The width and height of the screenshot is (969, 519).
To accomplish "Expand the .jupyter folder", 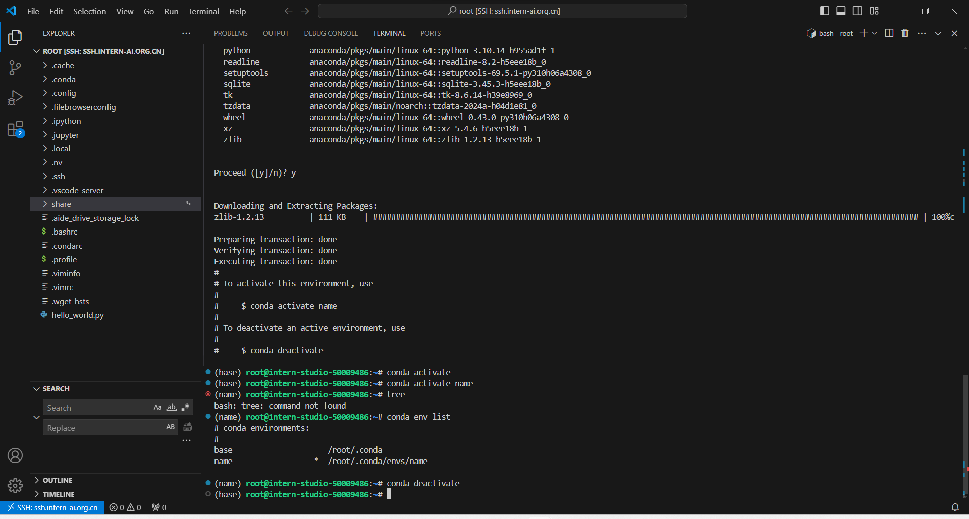I will 116,135.
